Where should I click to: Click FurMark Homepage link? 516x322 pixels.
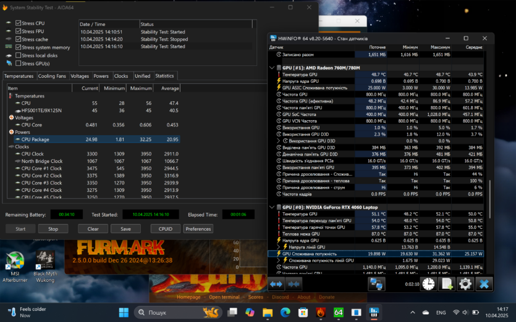tap(188, 297)
